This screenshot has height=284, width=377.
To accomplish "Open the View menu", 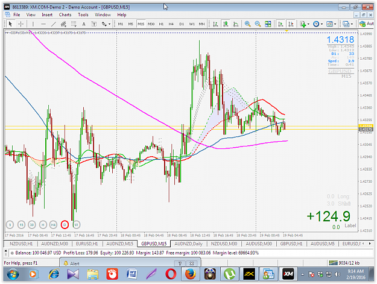I will coord(31,14).
